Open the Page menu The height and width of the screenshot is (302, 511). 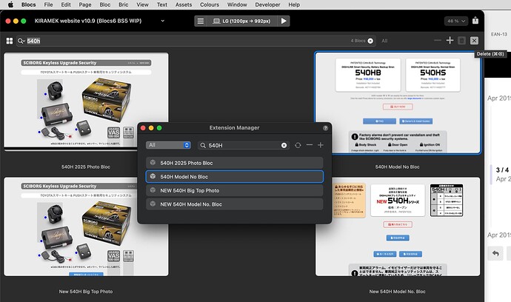[x=84, y=4]
